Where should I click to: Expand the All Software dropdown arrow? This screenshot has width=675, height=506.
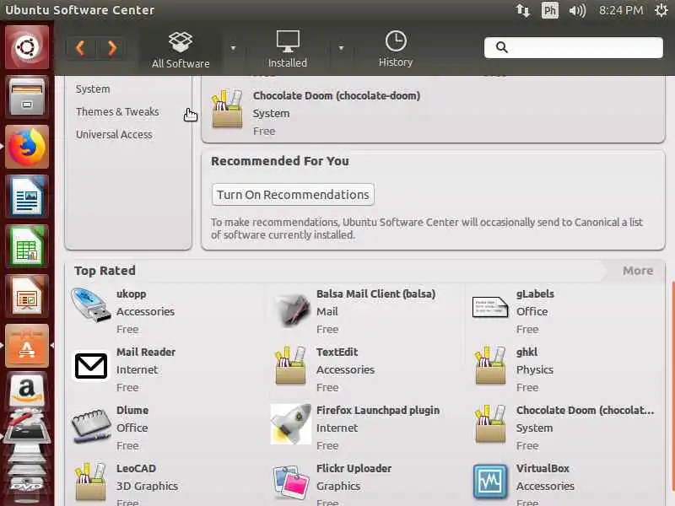pos(234,48)
